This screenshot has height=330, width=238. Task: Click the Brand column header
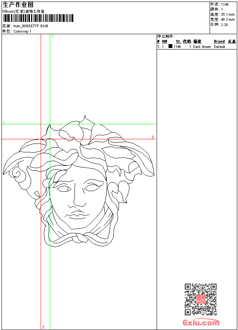[219, 41]
